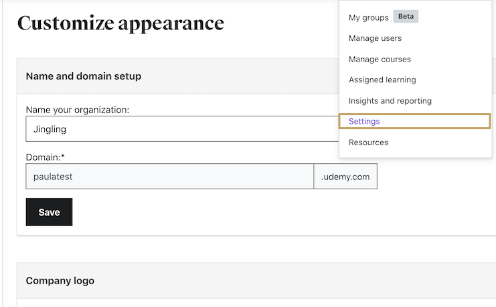Click the Name and domain setup header

pyautogui.click(x=84, y=76)
